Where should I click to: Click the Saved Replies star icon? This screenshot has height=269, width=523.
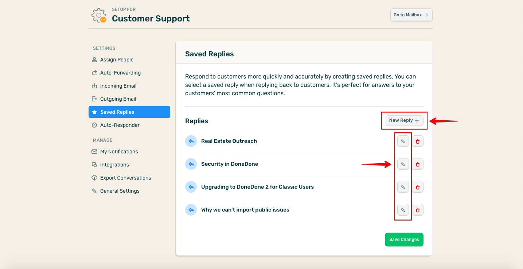coord(94,112)
